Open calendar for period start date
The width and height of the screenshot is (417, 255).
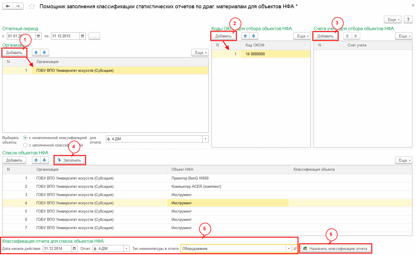click(38, 36)
